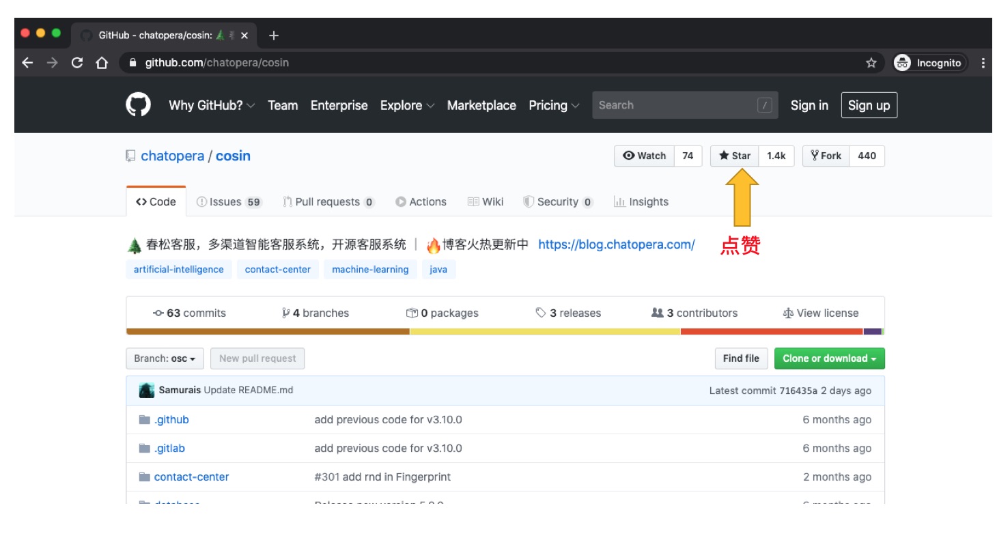Open the chatopera owner link
Viewport: 997px width, 553px height.
[x=172, y=156]
